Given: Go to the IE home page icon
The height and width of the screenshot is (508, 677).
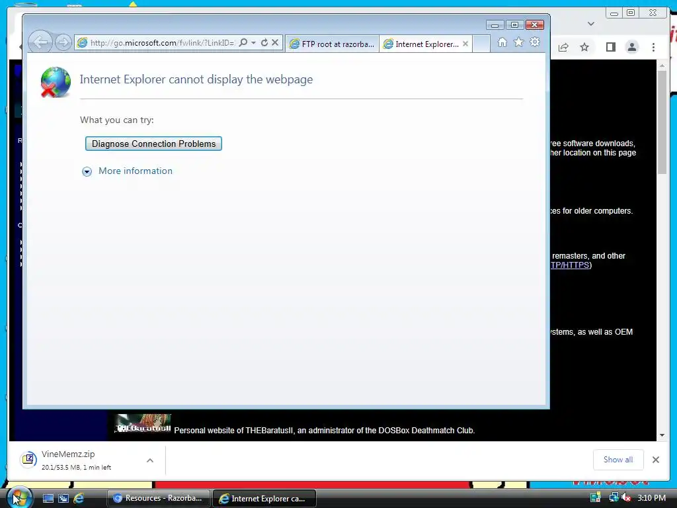Looking at the screenshot, I should (x=502, y=42).
